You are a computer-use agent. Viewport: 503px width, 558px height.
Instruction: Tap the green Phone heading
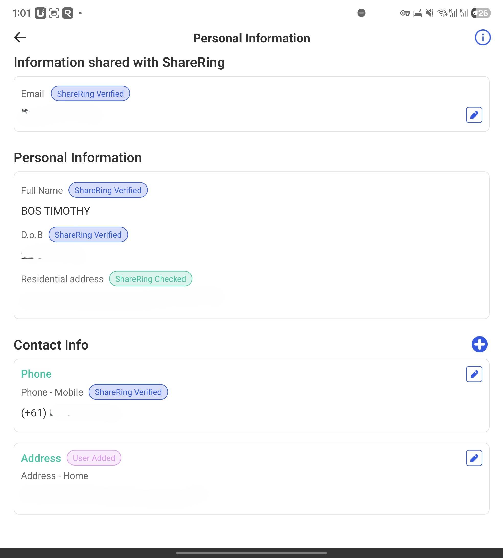(36, 374)
